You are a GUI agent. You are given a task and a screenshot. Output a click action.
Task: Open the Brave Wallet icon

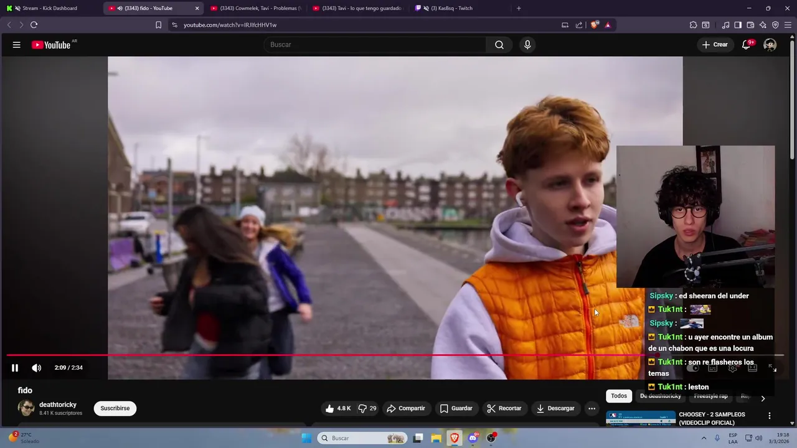coord(750,25)
